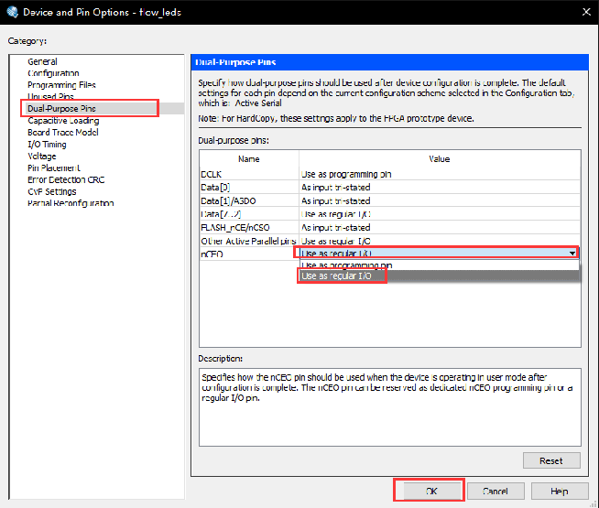Screen dimensions: 599x508
Task: Click the Data[0] value cell
Action: (440, 188)
